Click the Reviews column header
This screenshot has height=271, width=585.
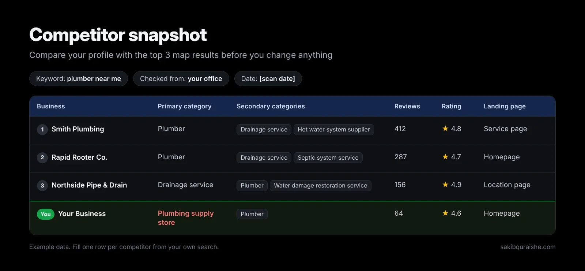[x=407, y=106]
